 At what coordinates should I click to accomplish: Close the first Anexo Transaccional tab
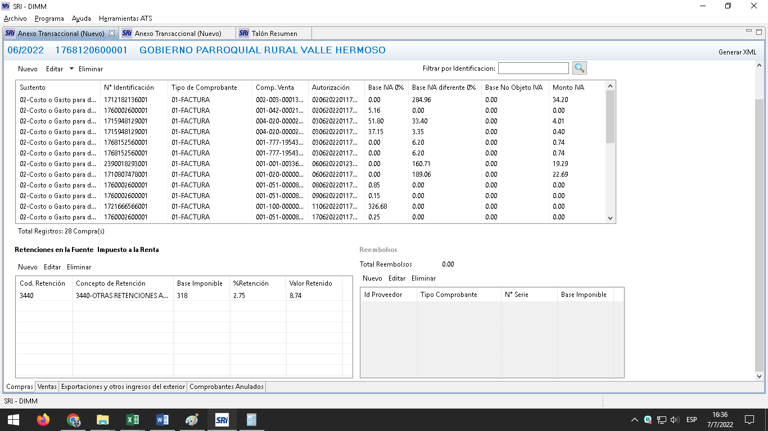click(111, 33)
